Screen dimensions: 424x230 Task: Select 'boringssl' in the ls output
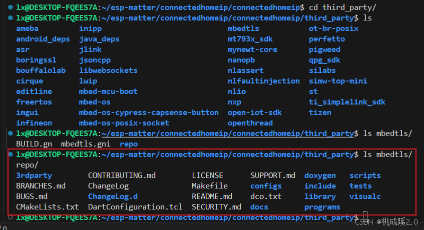coord(36,60)
